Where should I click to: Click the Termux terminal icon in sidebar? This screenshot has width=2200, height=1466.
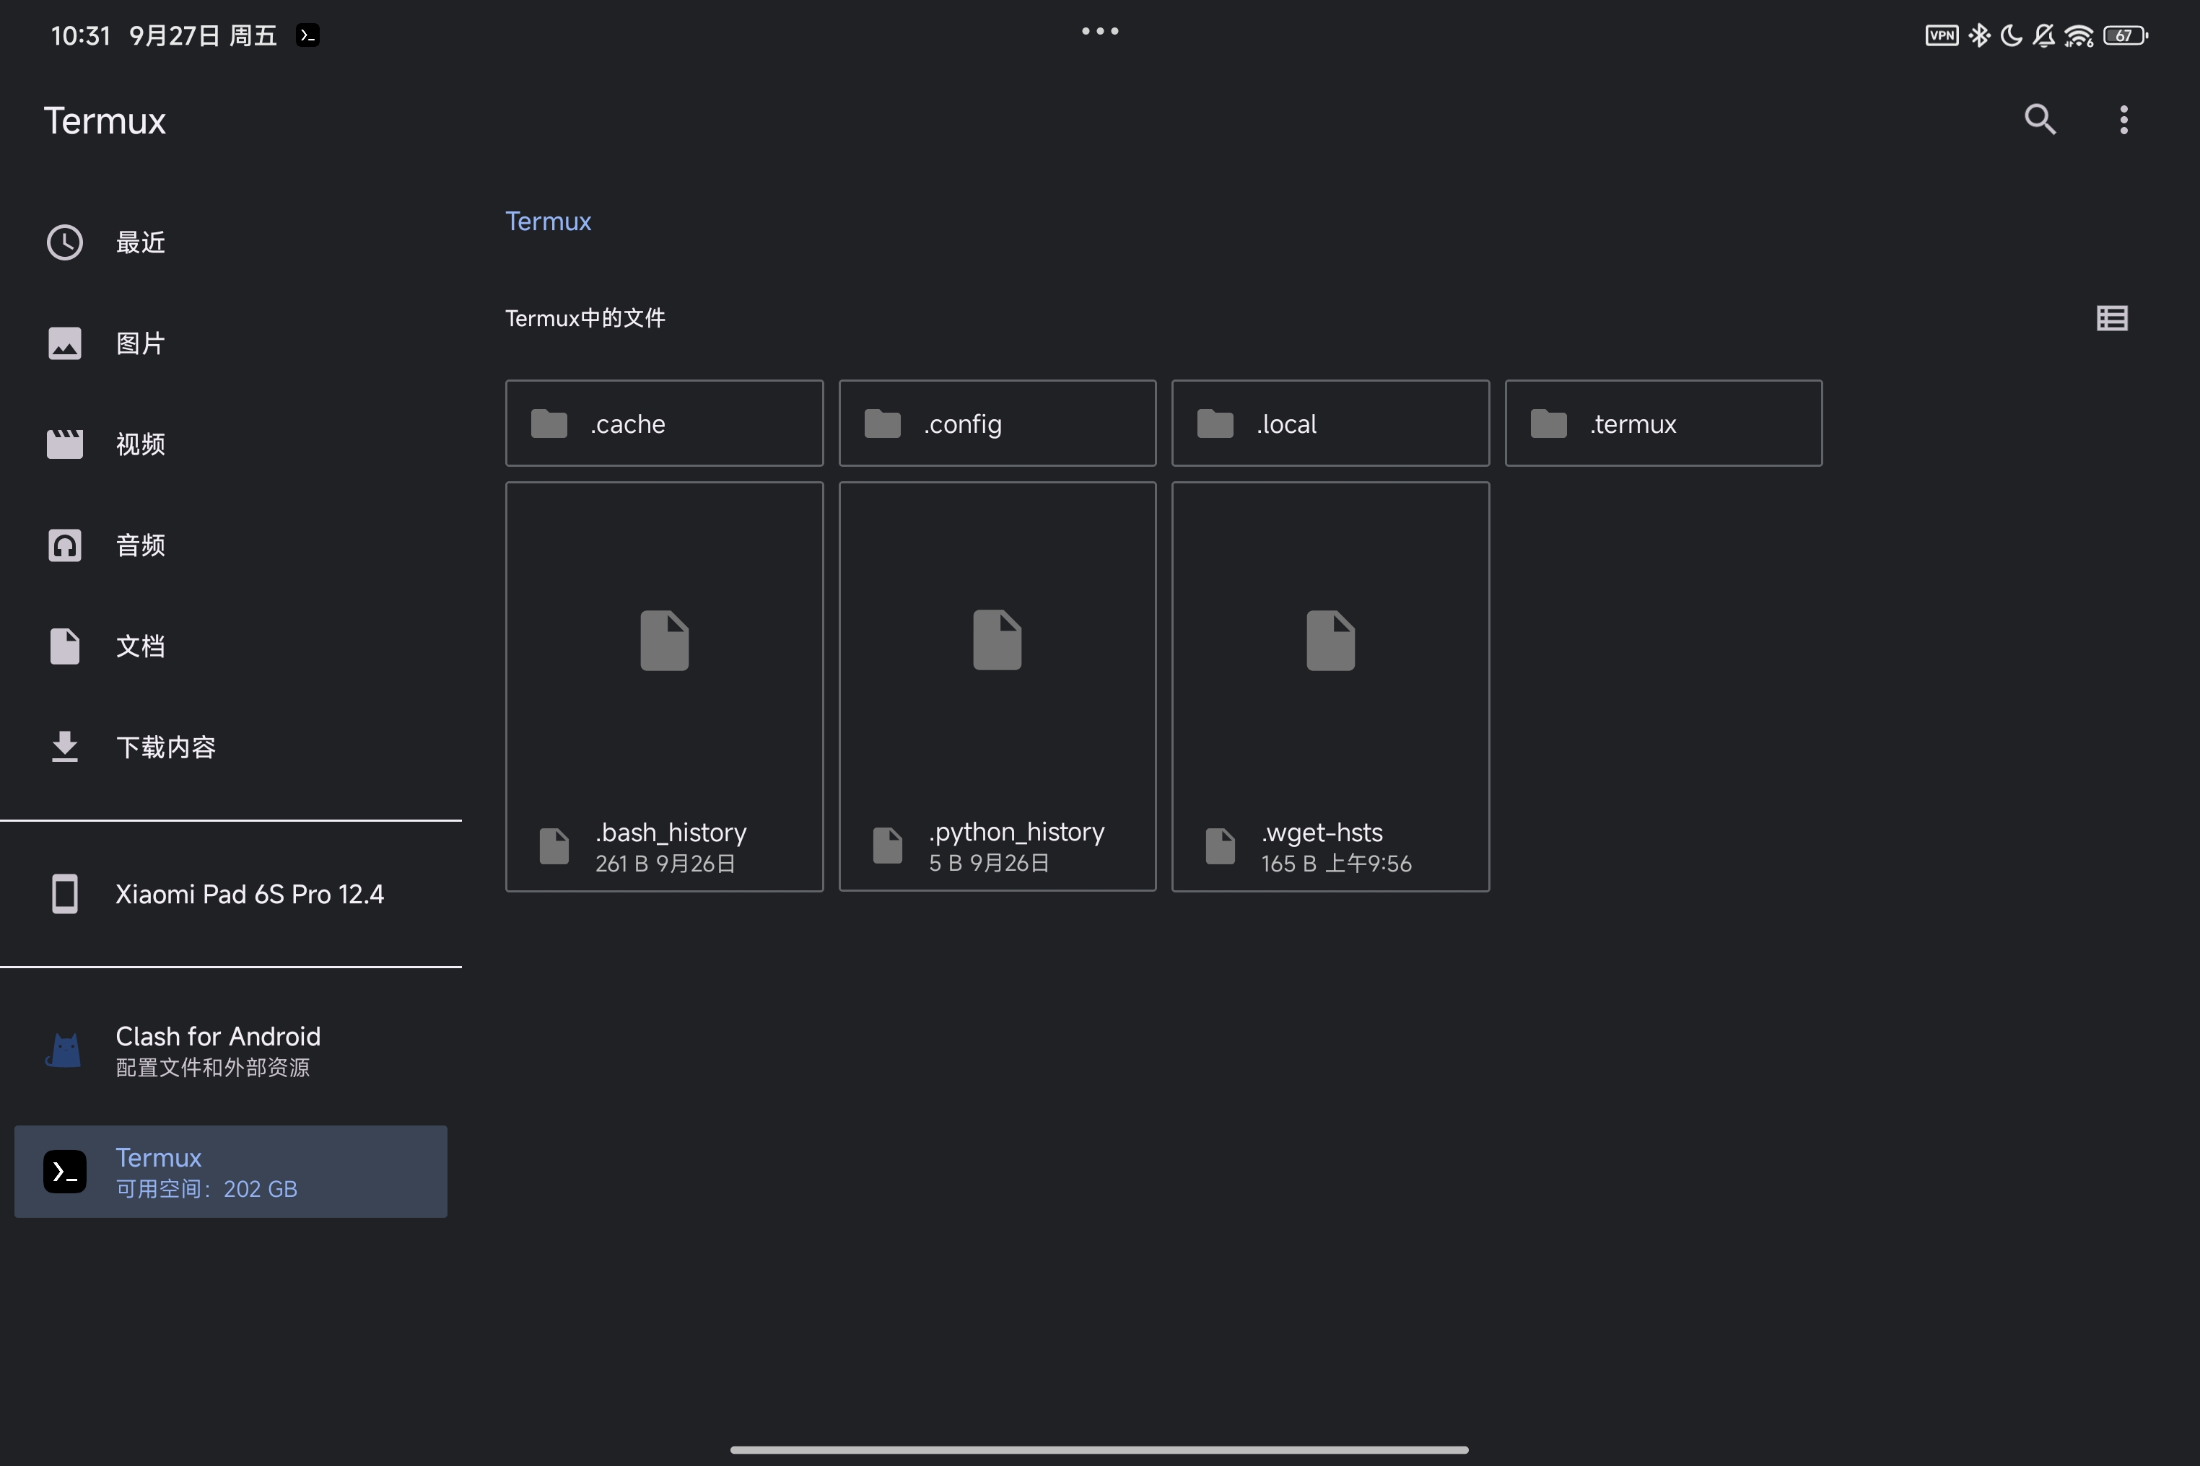[64, 1172]
